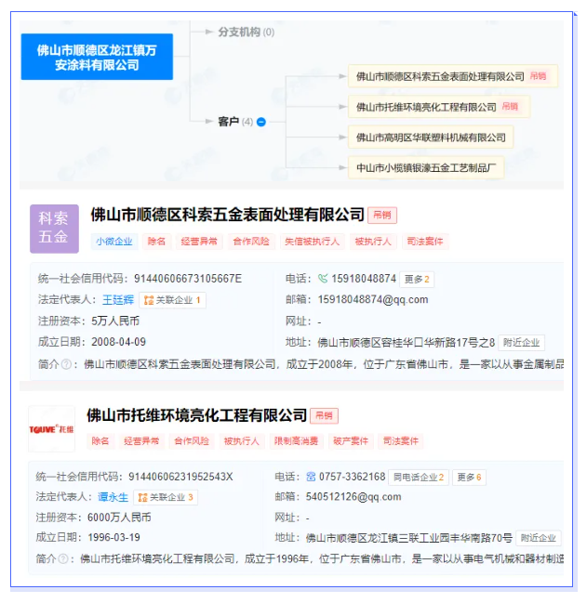Expand 更多 6 phone numbers for 托维环境亮化
The height and width of the screenshot is (603, 587).
pos(469,477)
